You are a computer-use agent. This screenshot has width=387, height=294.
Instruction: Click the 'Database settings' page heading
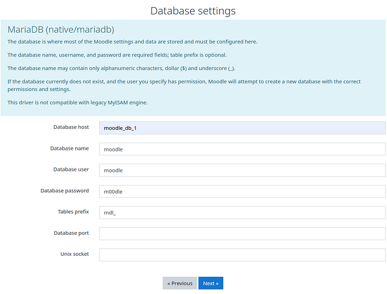193,11
